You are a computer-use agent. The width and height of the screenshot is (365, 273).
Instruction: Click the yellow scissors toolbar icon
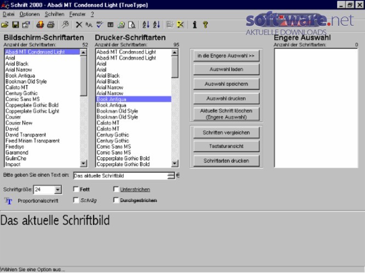tap(181, 25)
